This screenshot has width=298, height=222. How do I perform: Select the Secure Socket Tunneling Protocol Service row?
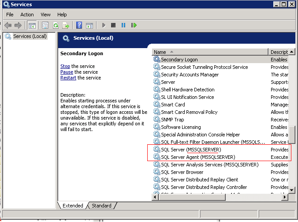click(x=220, y=67)
